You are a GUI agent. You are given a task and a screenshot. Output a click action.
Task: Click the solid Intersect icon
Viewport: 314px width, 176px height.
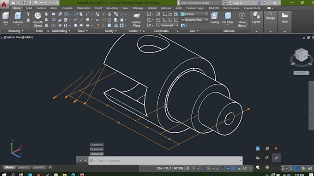[54, 25]
